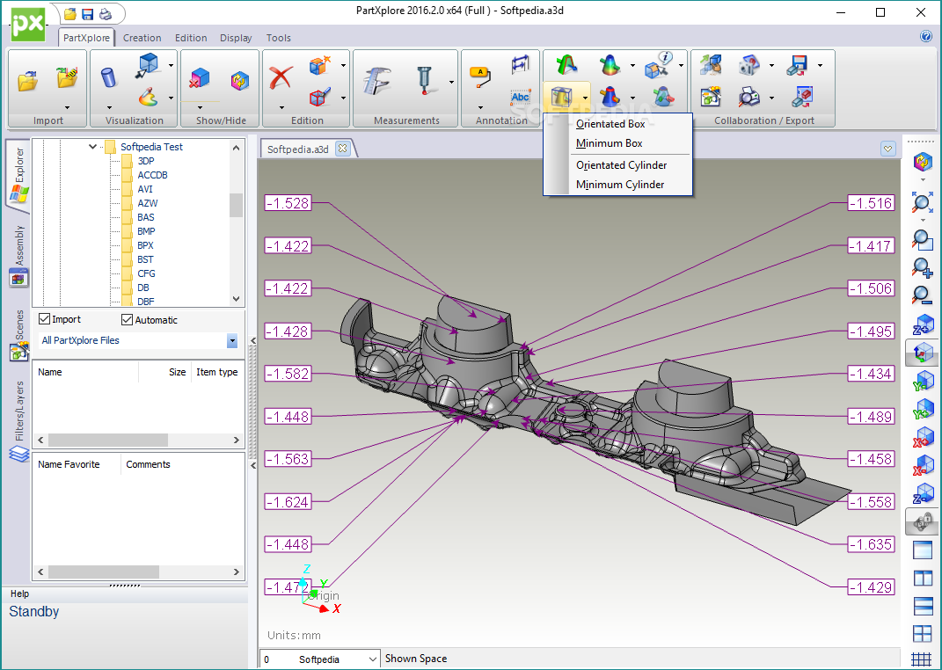Click the blue cube with red X in Show/Hide
942x670 pixels.
(200, 78)
